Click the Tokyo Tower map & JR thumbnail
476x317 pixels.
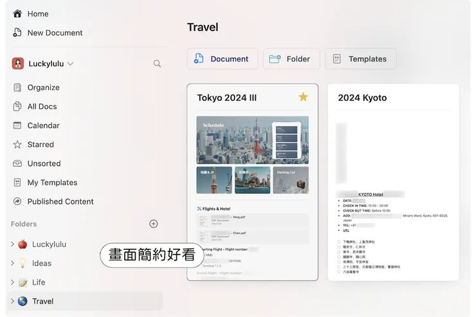tap(214, 180)
